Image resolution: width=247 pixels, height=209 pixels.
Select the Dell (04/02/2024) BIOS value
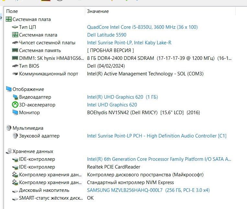point(106,66)
